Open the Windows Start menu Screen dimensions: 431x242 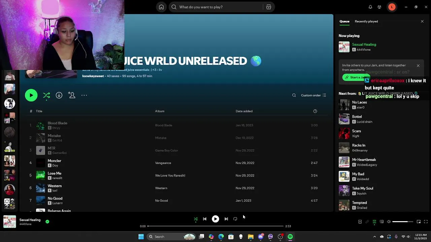[141, 237]
